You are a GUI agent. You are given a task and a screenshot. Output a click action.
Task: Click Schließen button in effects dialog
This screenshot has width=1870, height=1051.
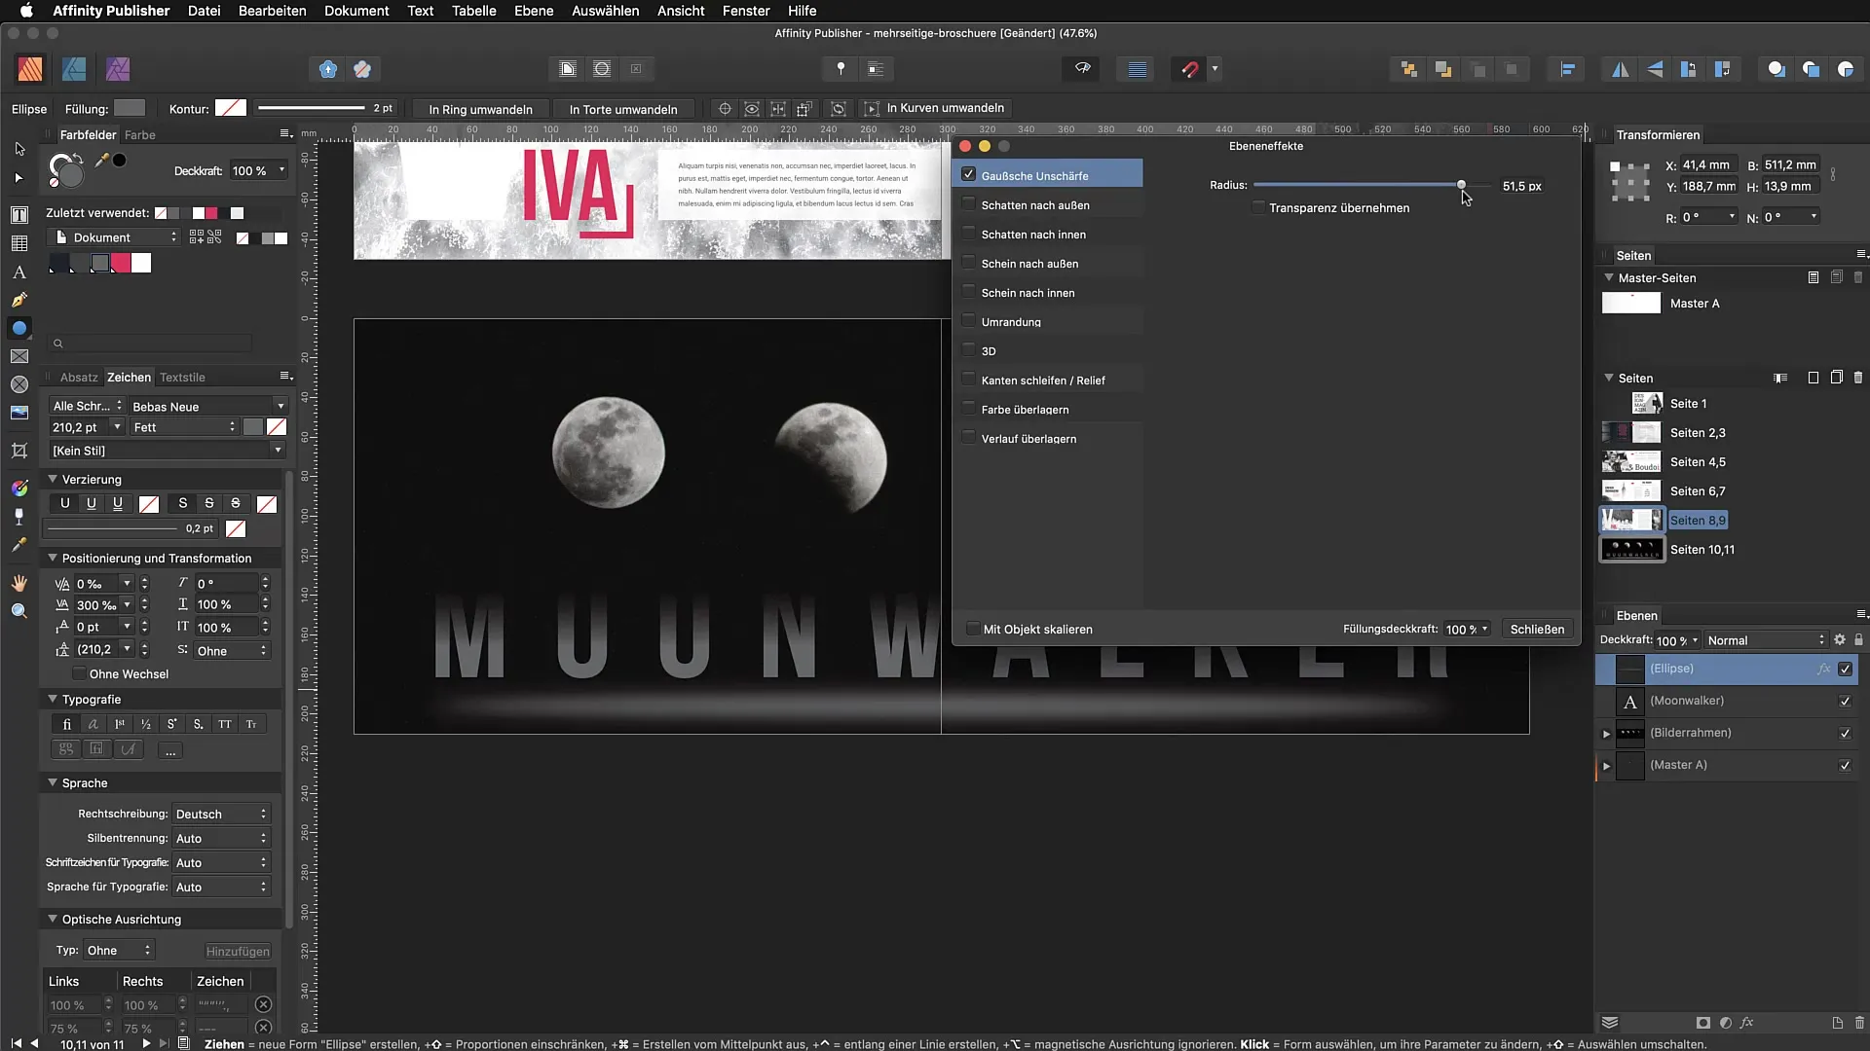[1537, 629]
